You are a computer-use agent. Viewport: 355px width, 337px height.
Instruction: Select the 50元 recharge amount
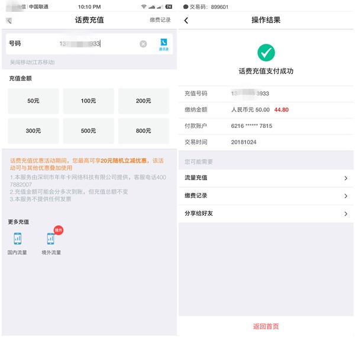[x=33, y=101]
